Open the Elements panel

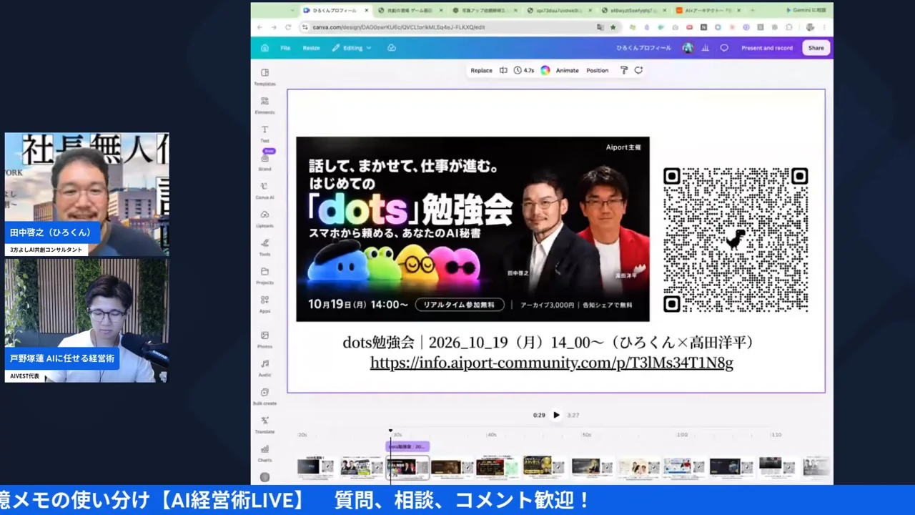pos(264,105)
